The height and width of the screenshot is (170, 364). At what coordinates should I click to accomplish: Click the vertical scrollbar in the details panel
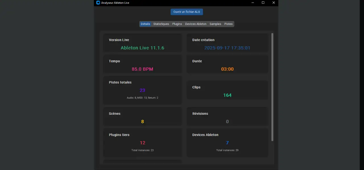(272, 87)
